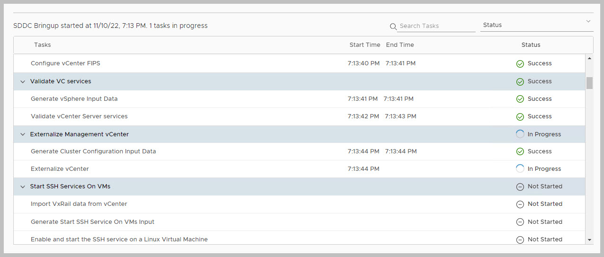Click success icon for Configure vCenter FIPS

(520, 63)
